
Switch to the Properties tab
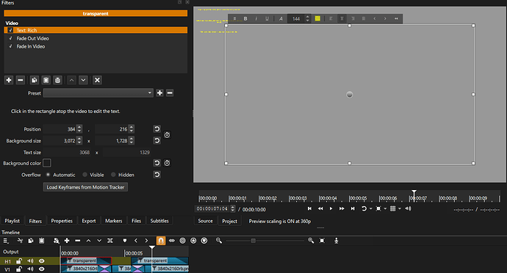pos(62,221)
